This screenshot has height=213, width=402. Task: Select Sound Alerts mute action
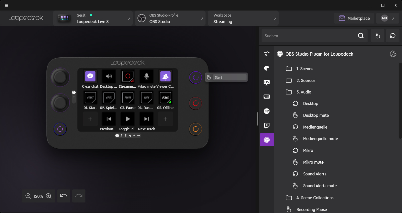click(320, 186)
